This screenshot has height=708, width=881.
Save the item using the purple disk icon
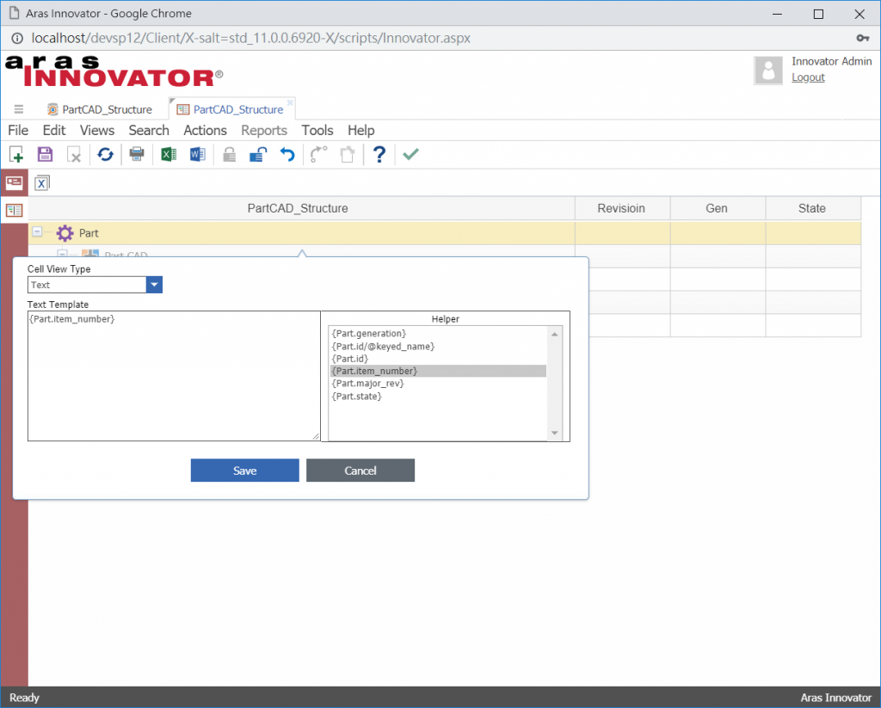pos(45,154)
